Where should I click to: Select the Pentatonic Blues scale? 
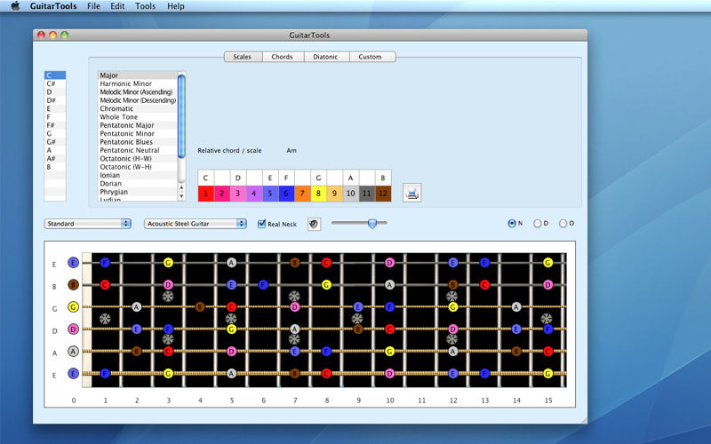pyautogui.click(x=138, y=142)
